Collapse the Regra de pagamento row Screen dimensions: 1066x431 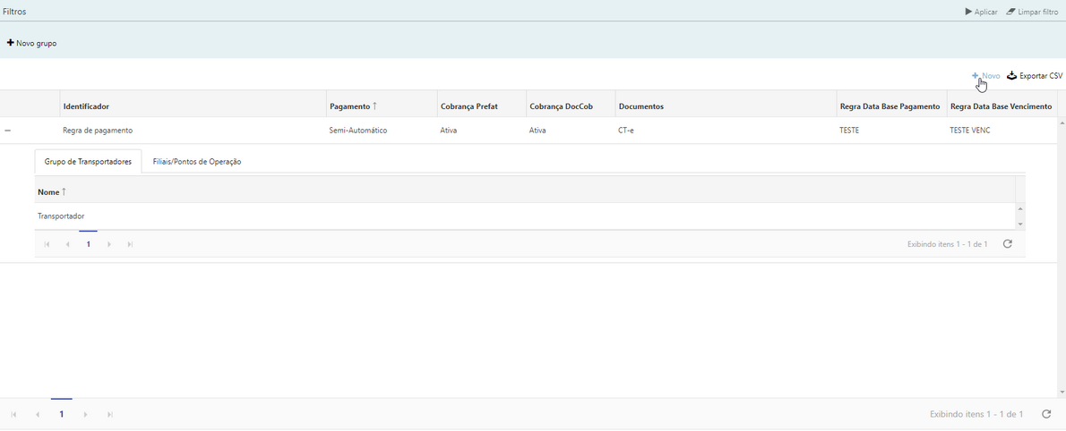point(8,131)
